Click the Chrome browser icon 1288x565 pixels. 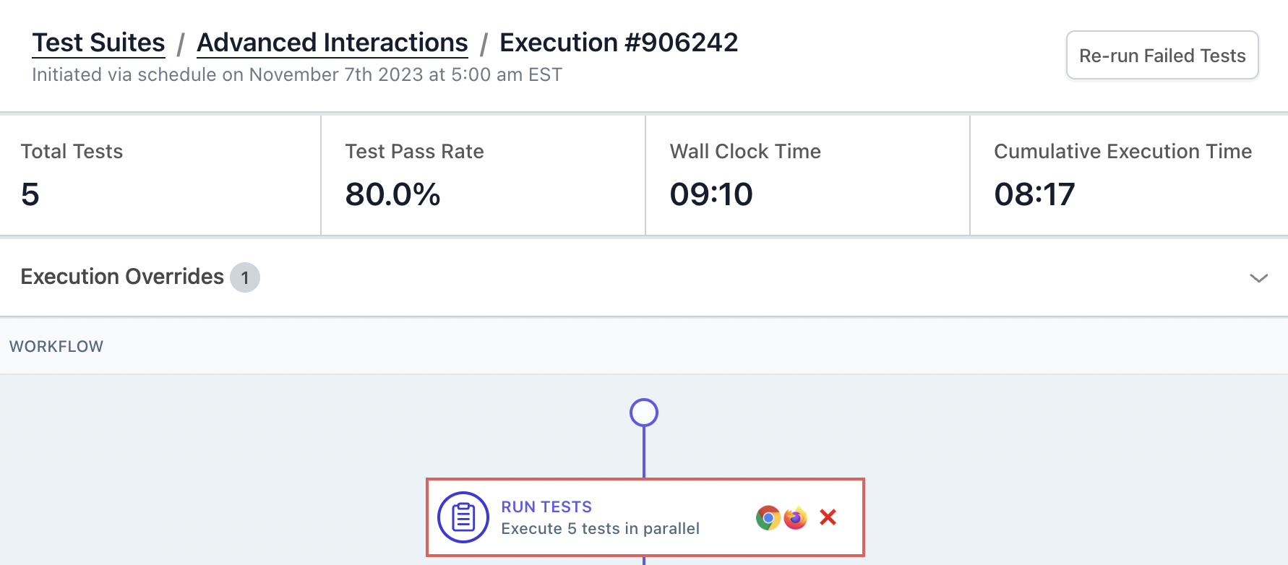[768, 517]
